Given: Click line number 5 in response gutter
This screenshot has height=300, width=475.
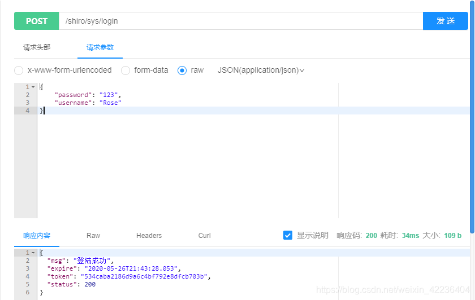Looking at the screenshot, I should point(28,284).
